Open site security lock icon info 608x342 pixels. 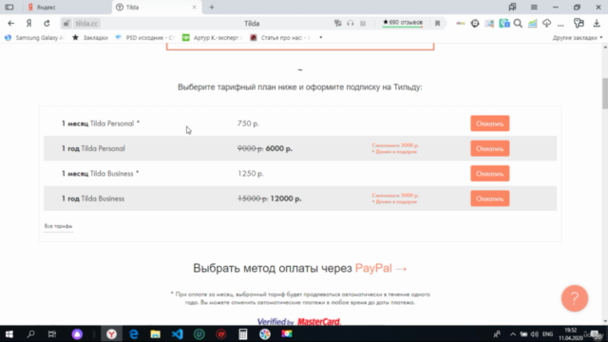coord(66,23)
